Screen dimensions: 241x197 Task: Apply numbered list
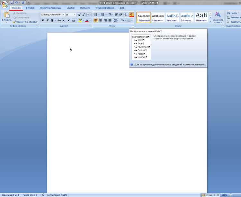click(x=103, y=14)
